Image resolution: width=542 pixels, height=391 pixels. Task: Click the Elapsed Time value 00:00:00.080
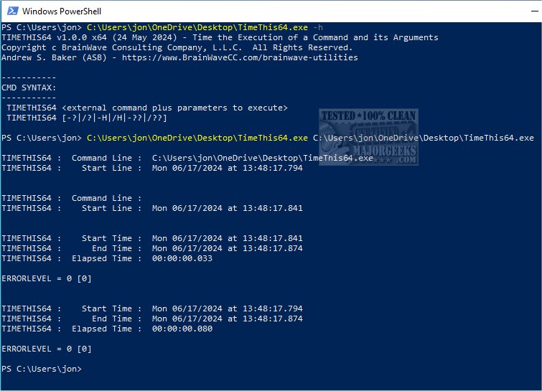click(182, 329)
